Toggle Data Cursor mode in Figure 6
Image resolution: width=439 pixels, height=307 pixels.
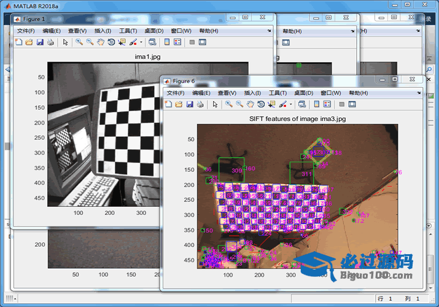[271, 104]
